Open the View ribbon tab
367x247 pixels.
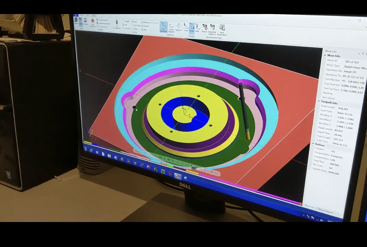coord(87,16)
